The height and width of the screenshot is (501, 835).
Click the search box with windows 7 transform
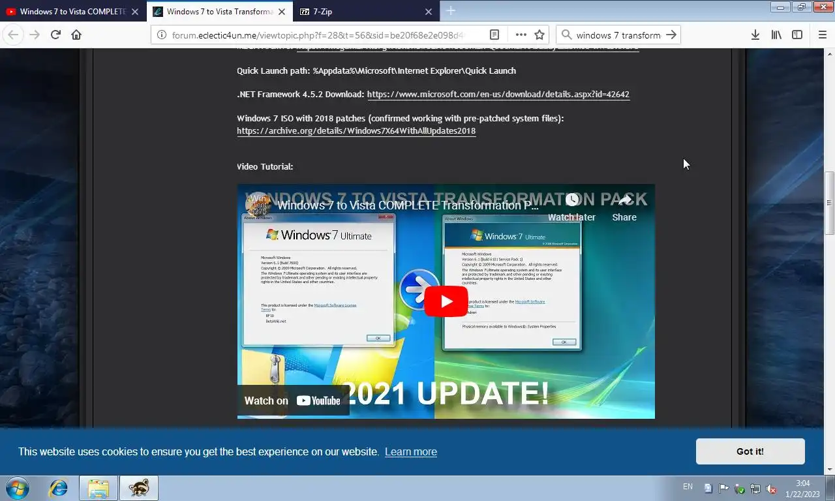pos(618,35)
